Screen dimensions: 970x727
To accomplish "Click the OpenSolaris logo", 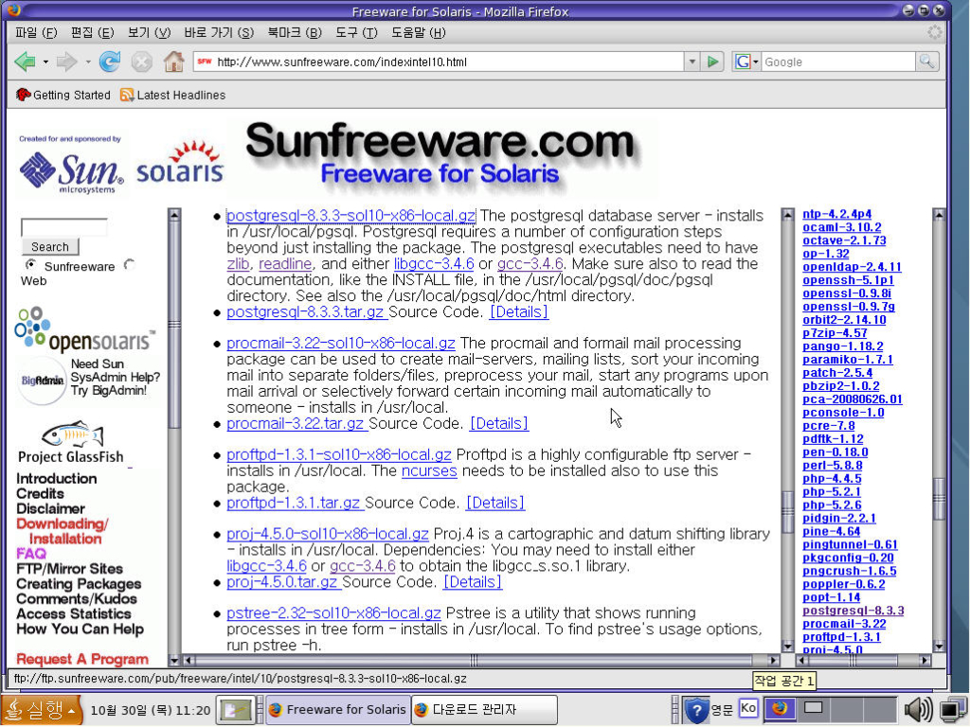I will (x=84, y=329).
